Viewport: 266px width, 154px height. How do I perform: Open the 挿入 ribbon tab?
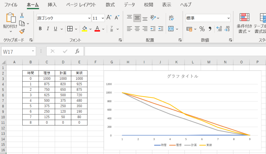[52, 5]
